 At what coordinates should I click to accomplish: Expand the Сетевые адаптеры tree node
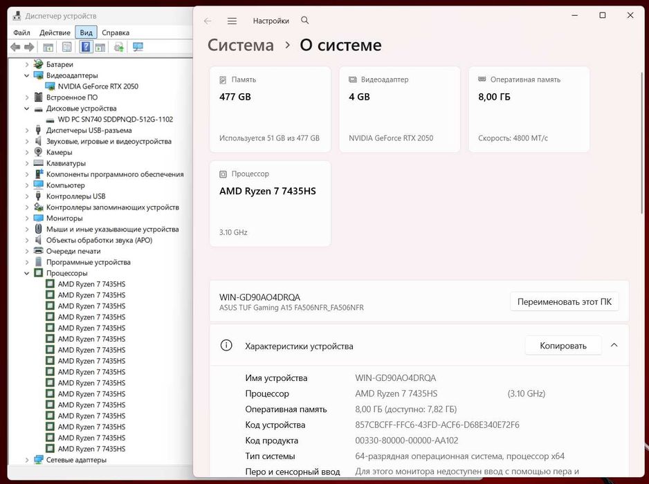27,460
